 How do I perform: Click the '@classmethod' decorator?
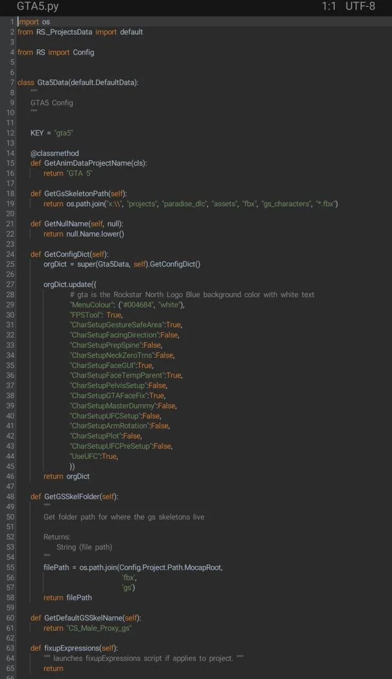55,153
